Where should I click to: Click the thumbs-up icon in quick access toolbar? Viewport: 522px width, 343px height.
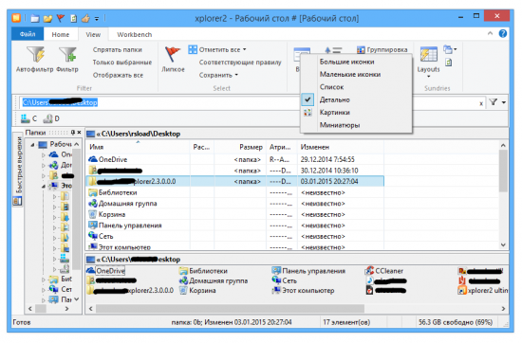[85, 18]
